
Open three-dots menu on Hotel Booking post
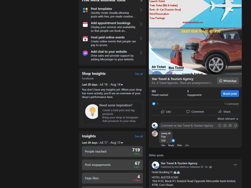pyautogui.click(x=235, y=165)
